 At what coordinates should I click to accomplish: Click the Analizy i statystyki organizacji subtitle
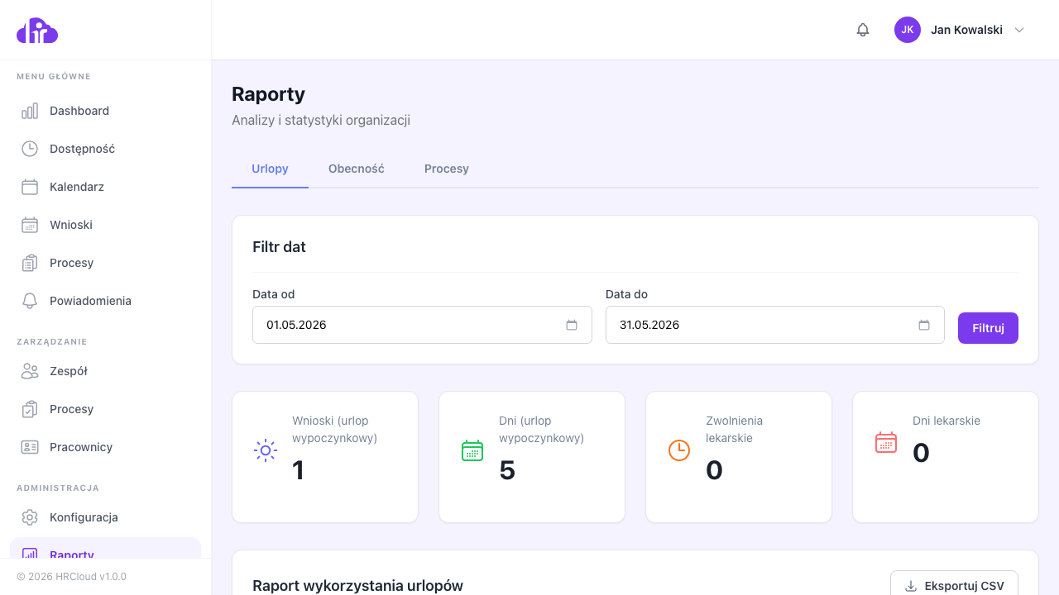click(x=321, y=121)
